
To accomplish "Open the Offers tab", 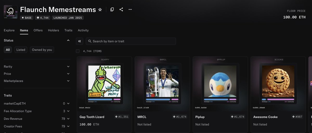I will pyautogui.click(x=38, y=30).
